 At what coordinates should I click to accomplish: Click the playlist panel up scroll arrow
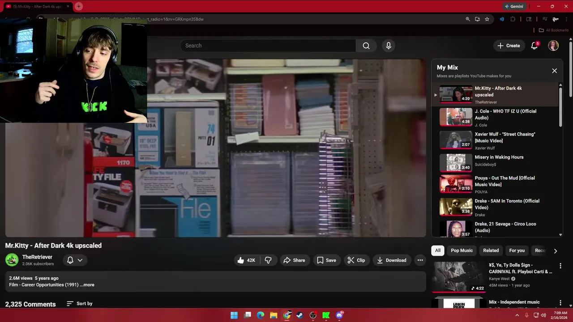pos(560,85)
